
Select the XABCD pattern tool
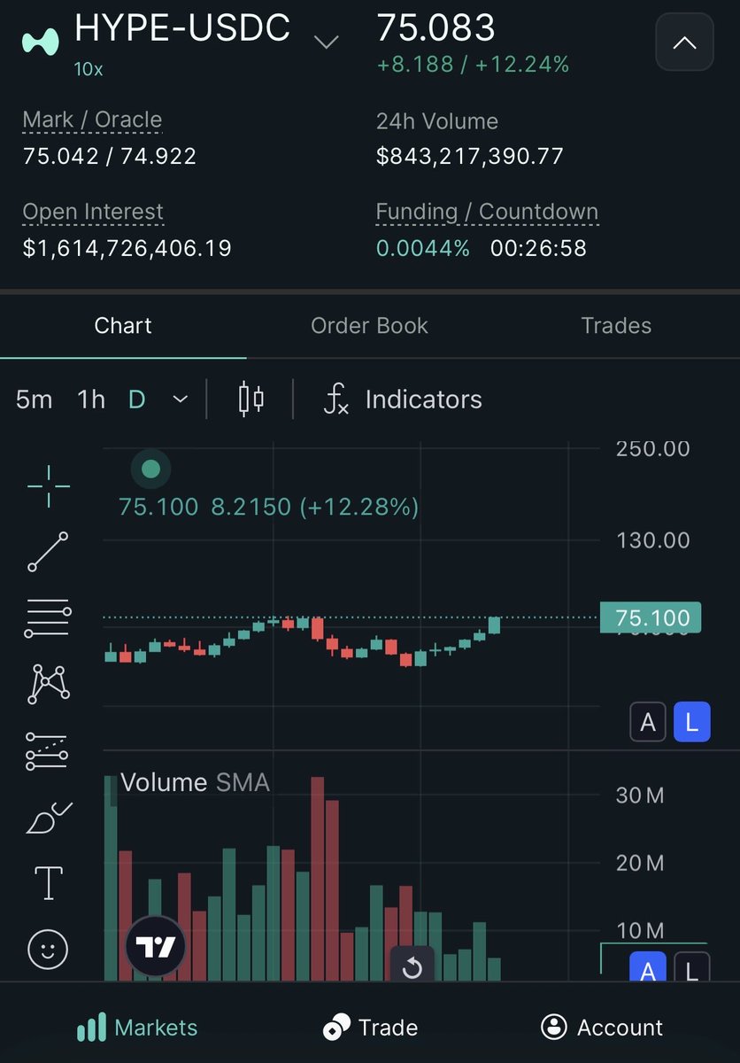pyautogui.click(x=48, y=683)
